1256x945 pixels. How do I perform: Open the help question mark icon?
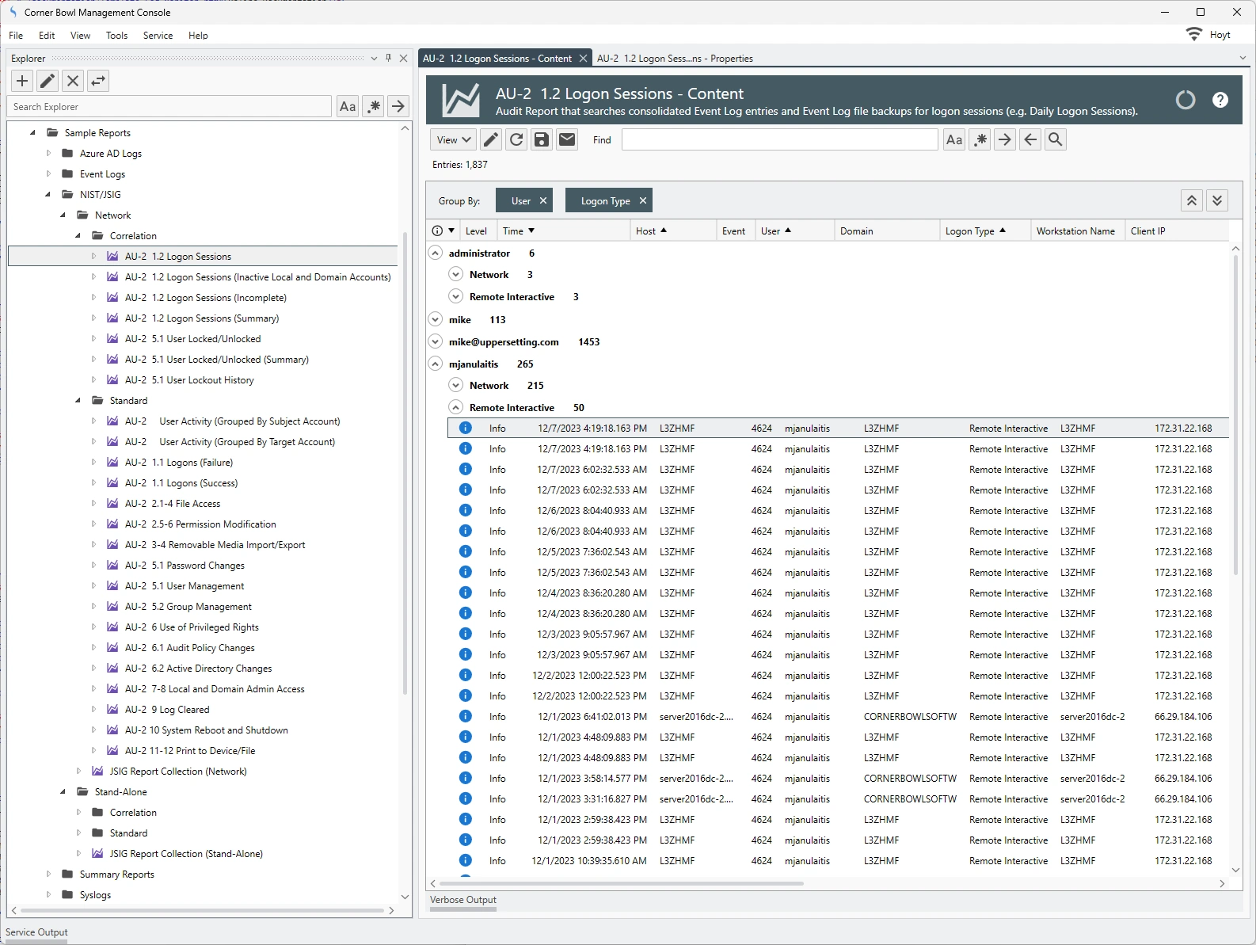tap(1220, 100)
